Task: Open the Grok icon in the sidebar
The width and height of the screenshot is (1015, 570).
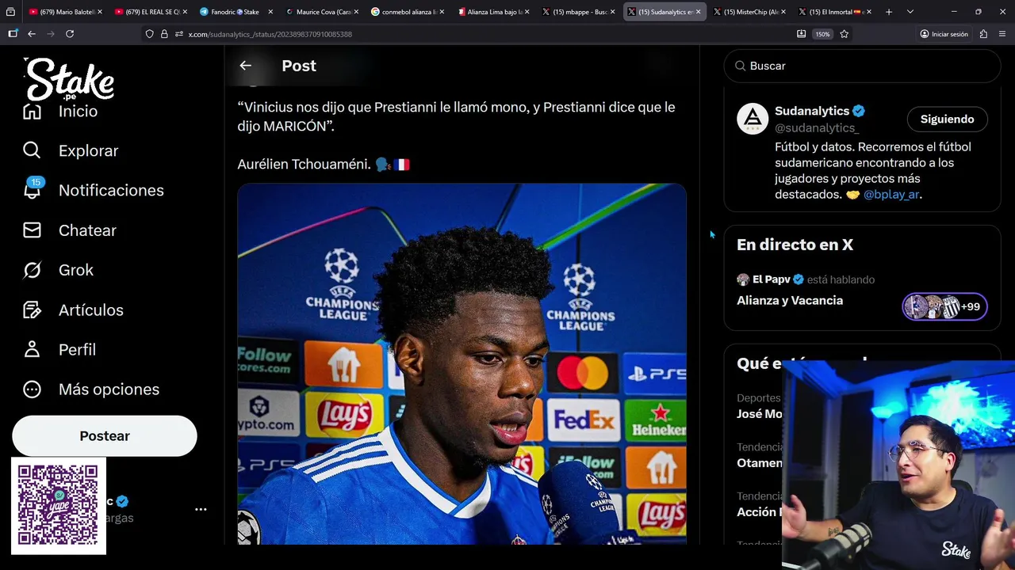Action: tap(32, 270)
